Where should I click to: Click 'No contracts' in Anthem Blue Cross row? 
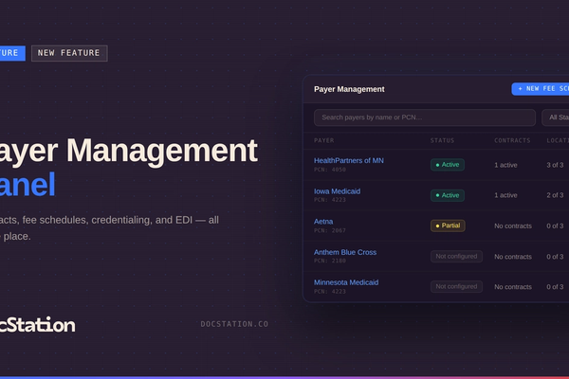513,257
